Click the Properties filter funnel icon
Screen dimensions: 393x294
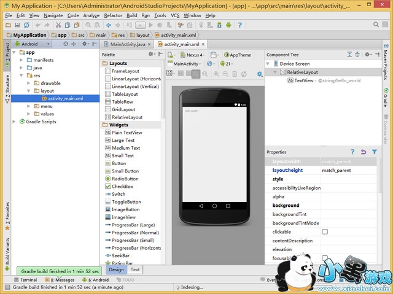point(374,152)
